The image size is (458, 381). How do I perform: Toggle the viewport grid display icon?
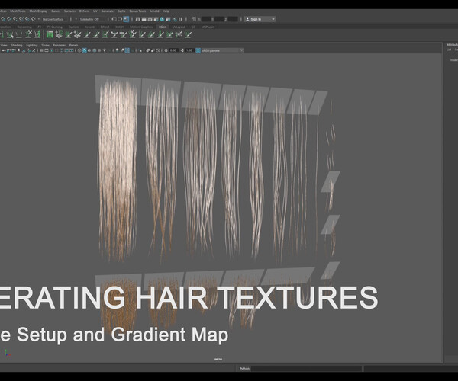(41, 50)
